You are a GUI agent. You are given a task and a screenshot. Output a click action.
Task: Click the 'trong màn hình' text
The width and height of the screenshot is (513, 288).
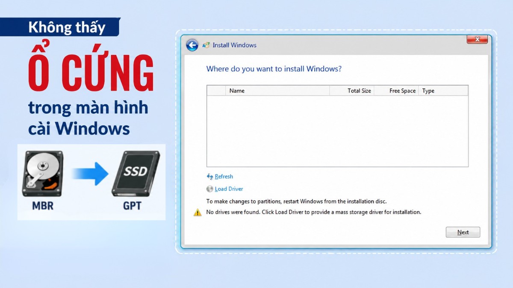pos(88,108)
